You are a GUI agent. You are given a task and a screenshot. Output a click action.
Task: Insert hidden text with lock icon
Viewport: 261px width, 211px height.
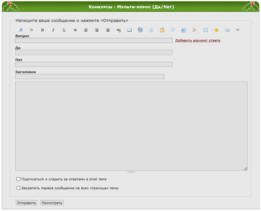click(x=162, y=30)
